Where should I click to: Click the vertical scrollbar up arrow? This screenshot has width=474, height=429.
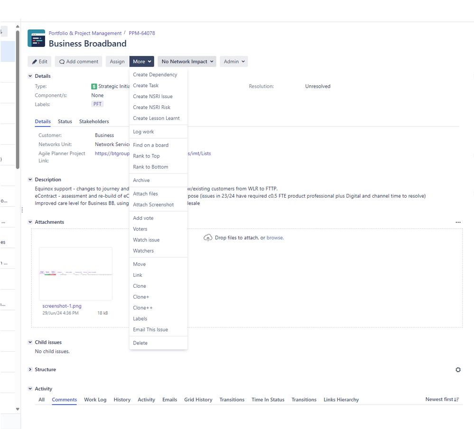pos(18,27)
